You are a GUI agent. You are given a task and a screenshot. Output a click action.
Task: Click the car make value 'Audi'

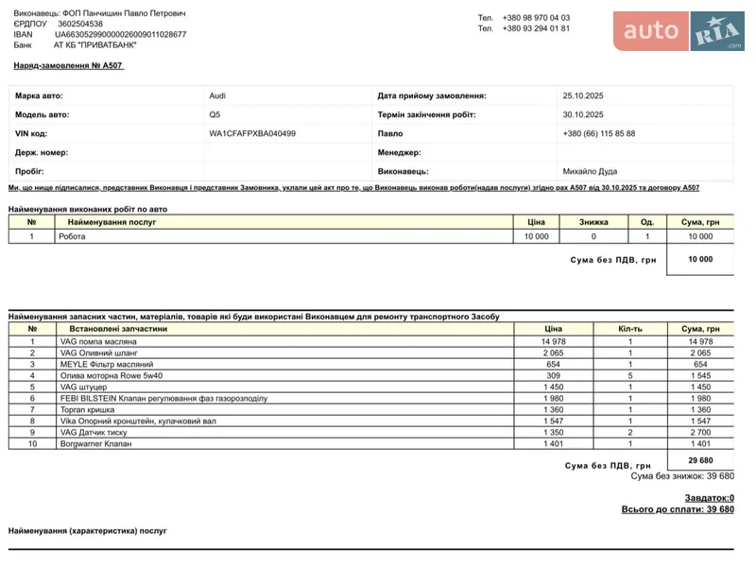click(217, 96)
